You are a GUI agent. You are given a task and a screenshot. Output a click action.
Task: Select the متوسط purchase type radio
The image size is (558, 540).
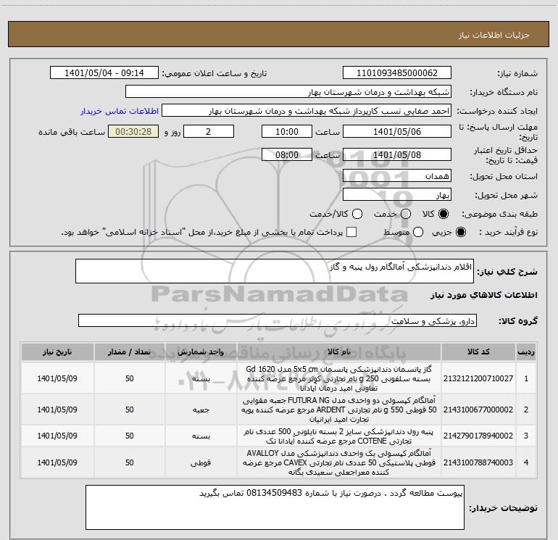pyautogui.click(x=418, y=233)
